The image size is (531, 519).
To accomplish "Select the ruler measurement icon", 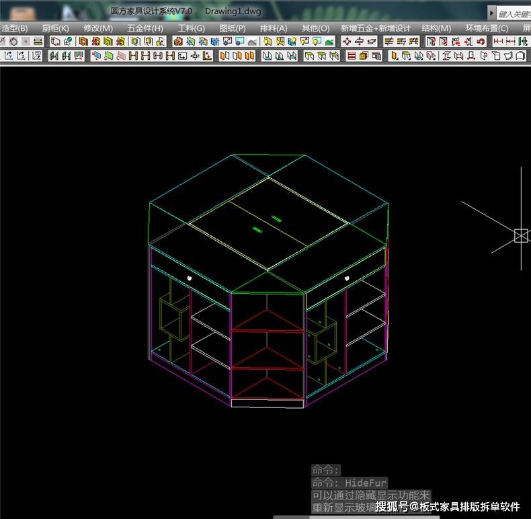I will pyautogui.click(x=38, y=41).
